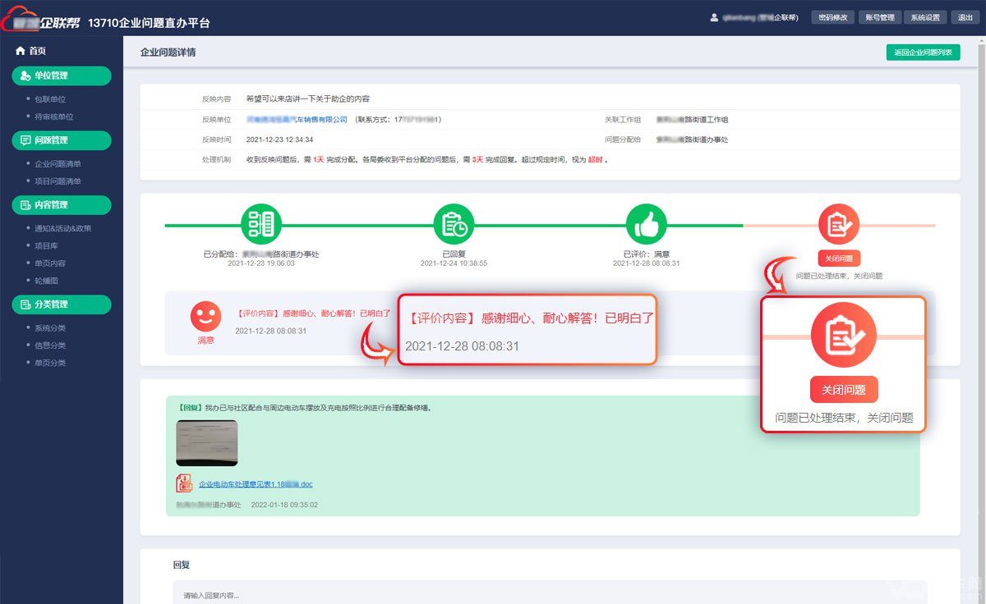986x604 pixels.
Task: Click the 退出 logout button
Action: tap(963, 17)
